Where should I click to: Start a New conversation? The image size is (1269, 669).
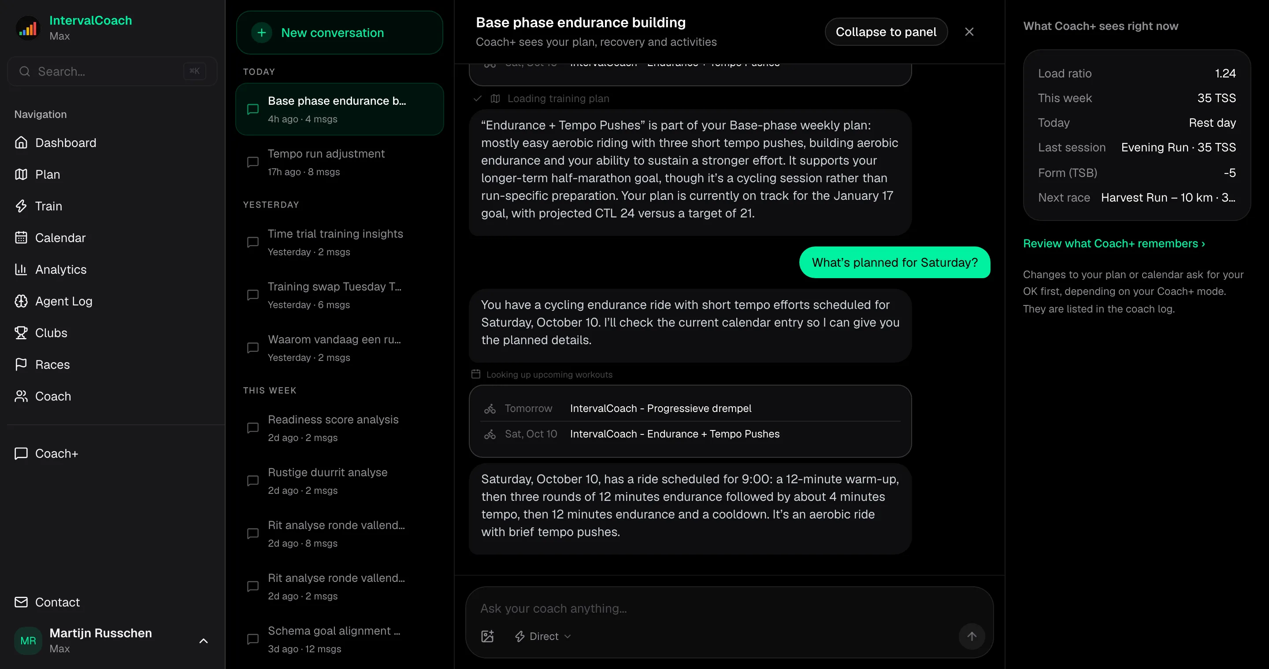(339, 33)
